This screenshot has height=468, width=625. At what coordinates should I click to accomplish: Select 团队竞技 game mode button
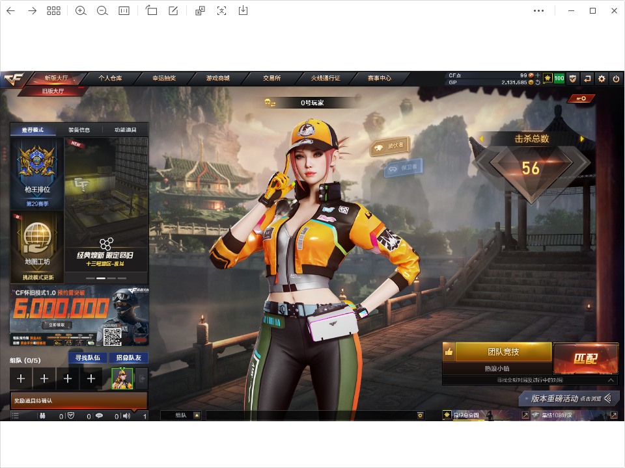tap(503, 352)
